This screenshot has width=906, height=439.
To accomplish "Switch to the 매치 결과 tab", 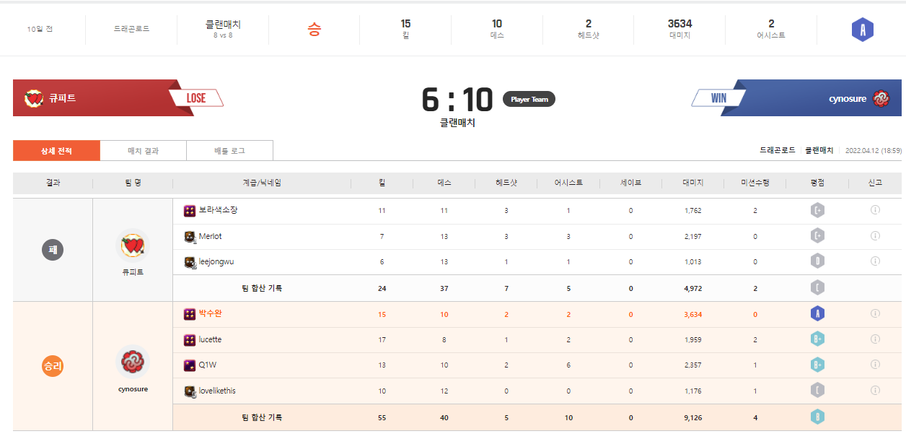I will tap(143, 151).
